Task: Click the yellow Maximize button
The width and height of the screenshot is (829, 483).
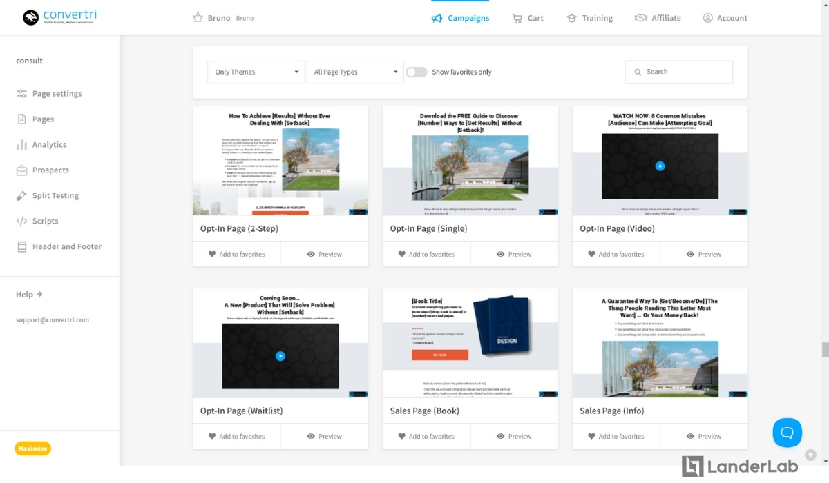Action: (32, 448)
